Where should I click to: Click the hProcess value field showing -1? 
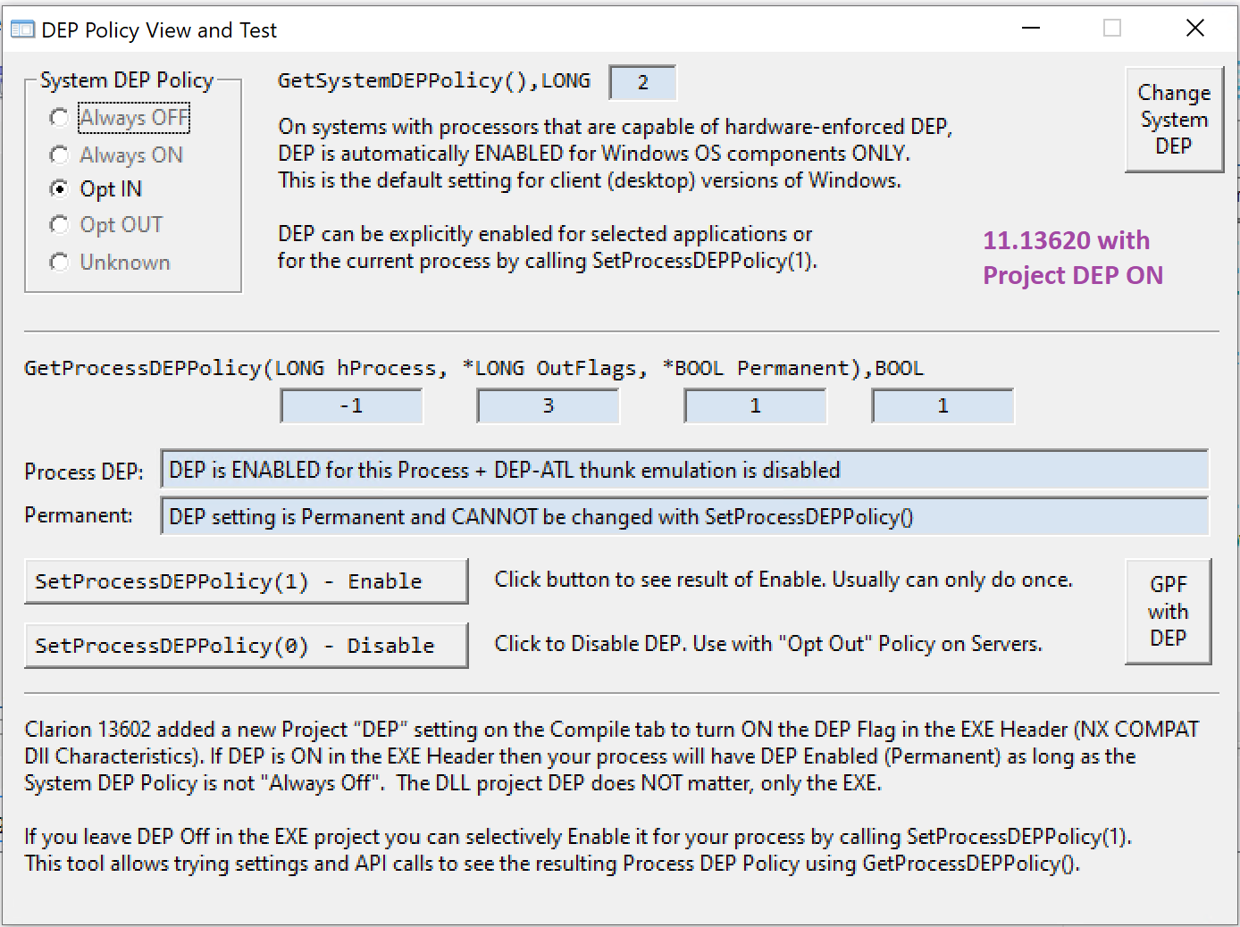pyautogui.click(x=351, y=406)
